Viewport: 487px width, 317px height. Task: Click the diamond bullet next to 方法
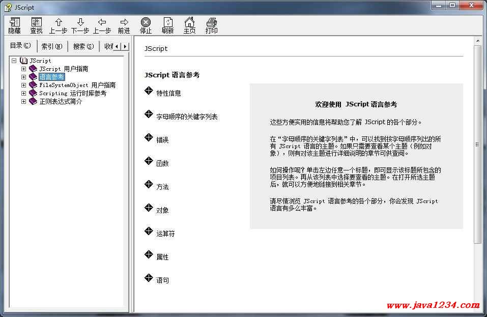pos(149,184)
